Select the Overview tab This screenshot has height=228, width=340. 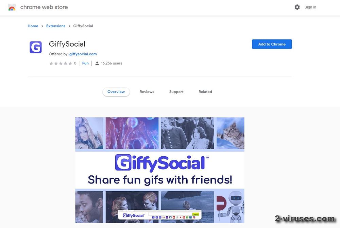click(116, 92)
